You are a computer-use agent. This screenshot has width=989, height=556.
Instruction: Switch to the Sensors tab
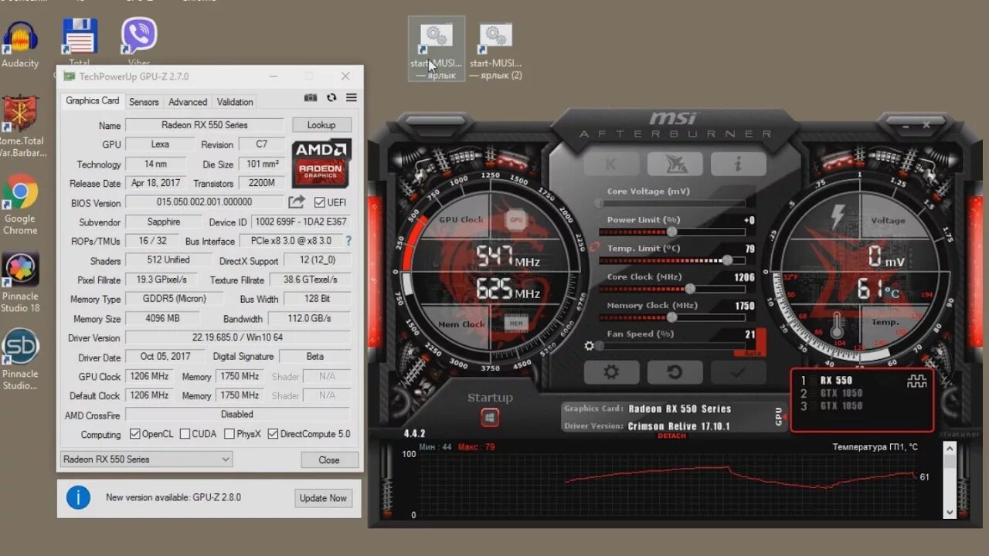click(x=144, y=102)
